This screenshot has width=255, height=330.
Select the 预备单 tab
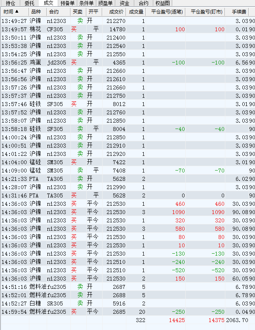tap(67, 3)
